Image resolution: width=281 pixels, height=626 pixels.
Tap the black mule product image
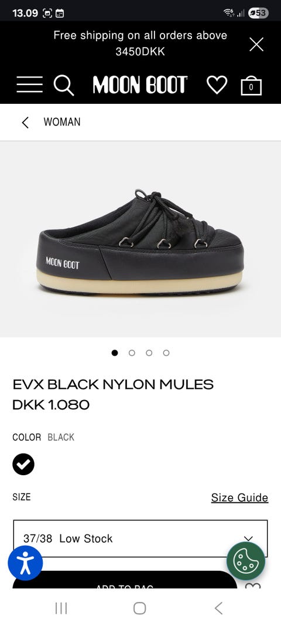140,239
